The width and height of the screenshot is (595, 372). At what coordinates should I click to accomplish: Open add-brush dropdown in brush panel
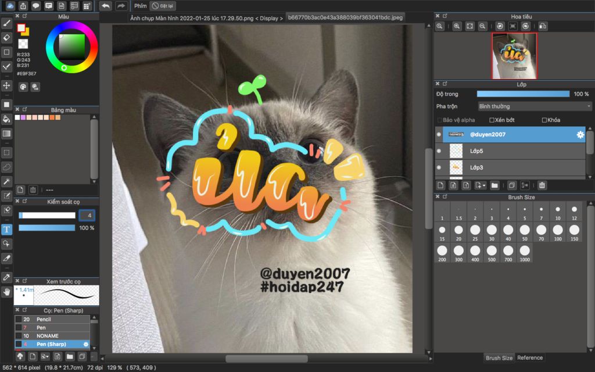45,356
